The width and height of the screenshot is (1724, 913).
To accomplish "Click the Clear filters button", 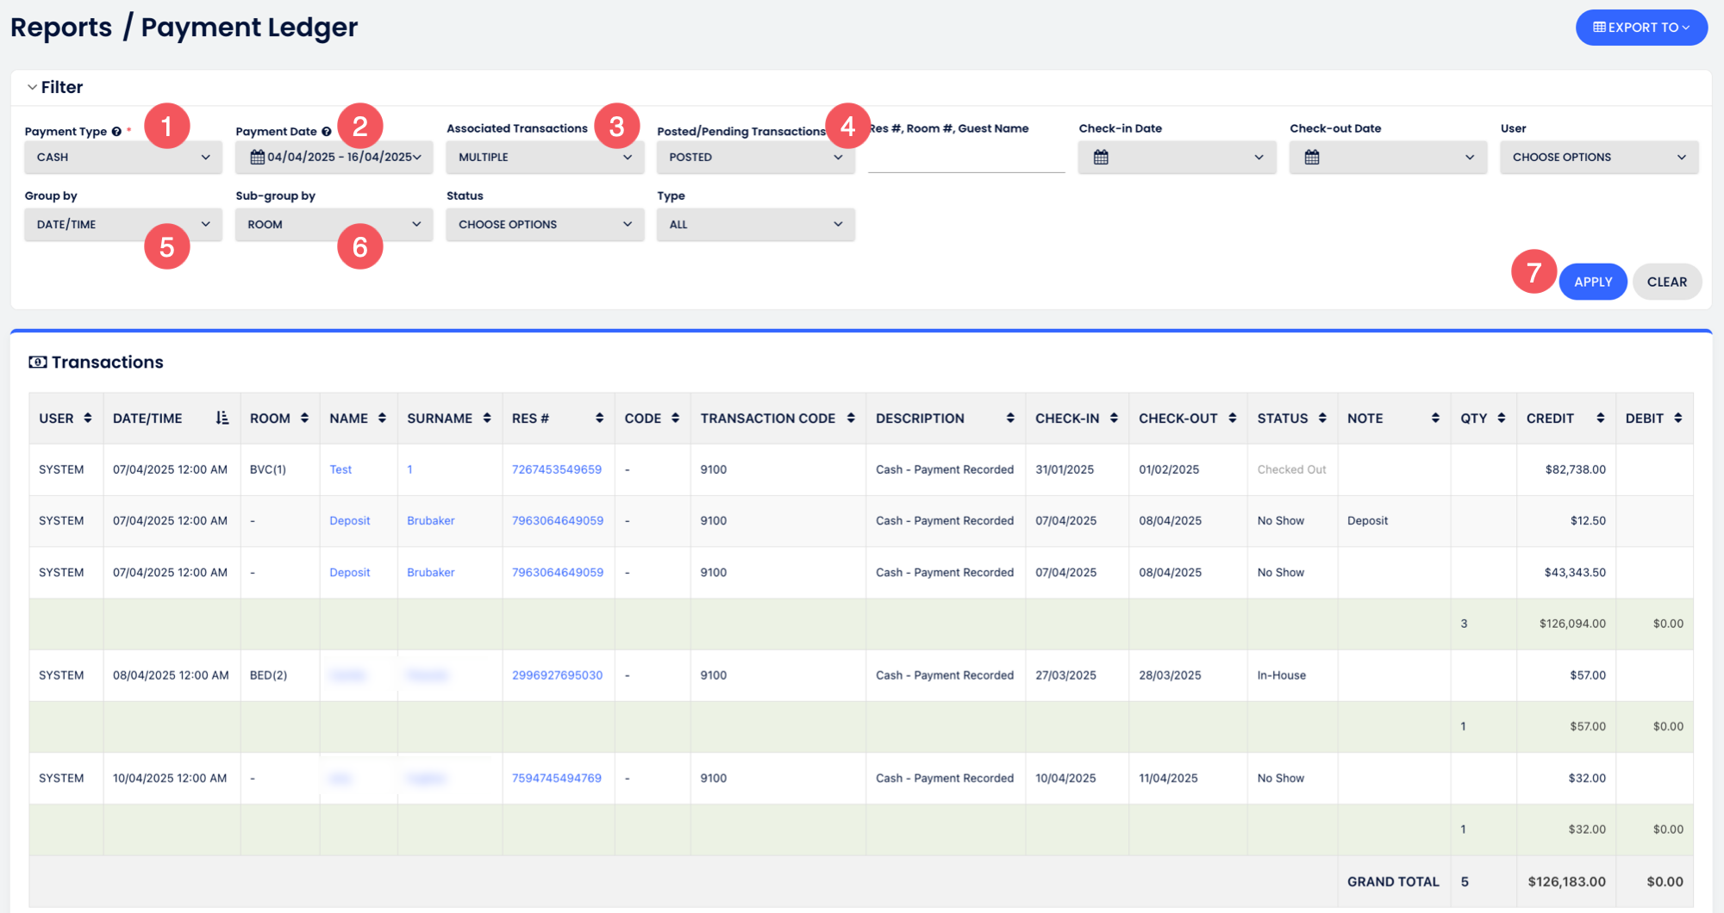I will pyautogui.click(x=1666, y=282).
